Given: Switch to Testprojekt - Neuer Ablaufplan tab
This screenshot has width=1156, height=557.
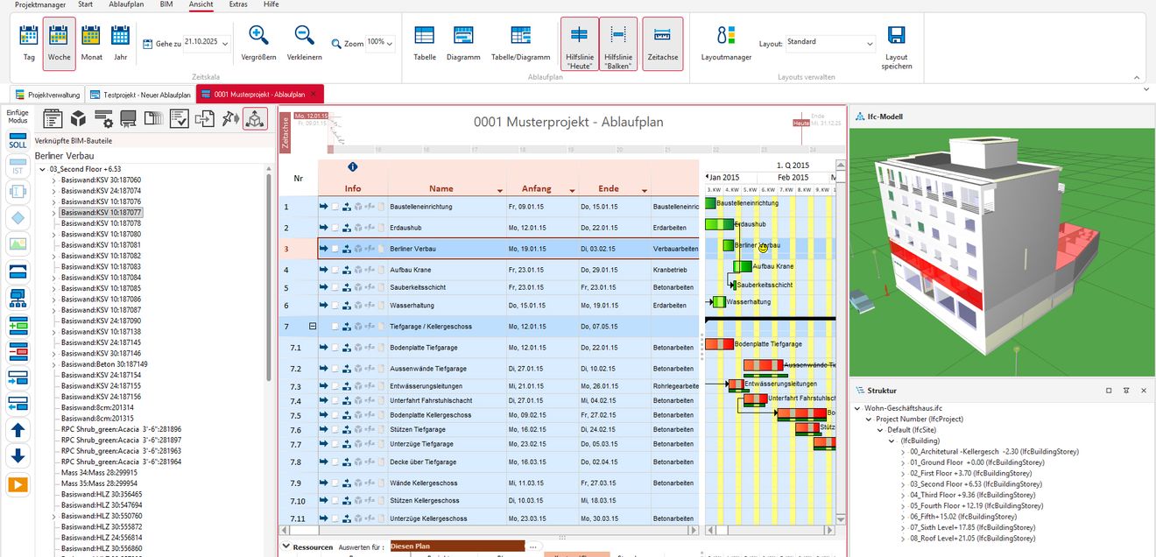Looking at the screenshot, I should (140, 94).
